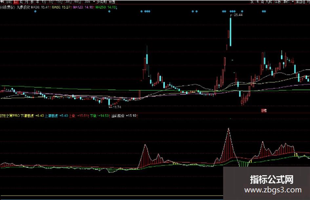This screenshot has height=200, width=310.
Task: Select the 1分 one-minute period
Action: pos(44,2)
